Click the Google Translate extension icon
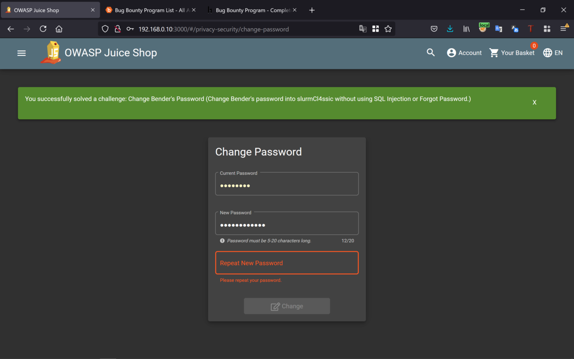This screenshot has height=359, width=574. coord(498,29)
